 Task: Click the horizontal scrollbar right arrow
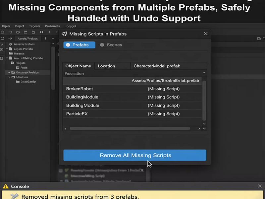tap(199, 129)
